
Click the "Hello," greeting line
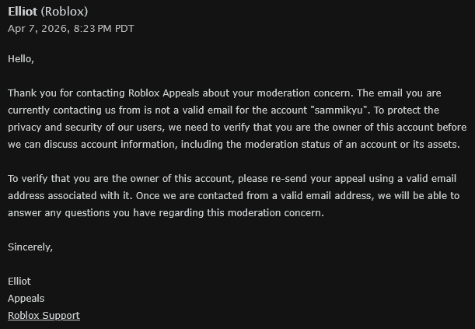[21, 58]
